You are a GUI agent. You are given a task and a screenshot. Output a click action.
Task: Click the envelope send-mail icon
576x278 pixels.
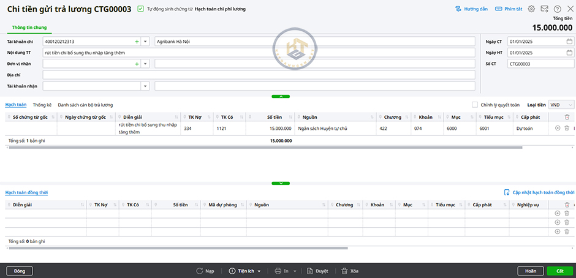click(x=544, y=9)
